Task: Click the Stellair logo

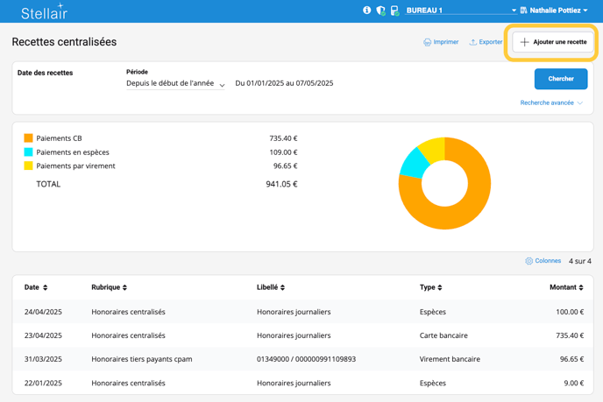Action: (44, 11)
